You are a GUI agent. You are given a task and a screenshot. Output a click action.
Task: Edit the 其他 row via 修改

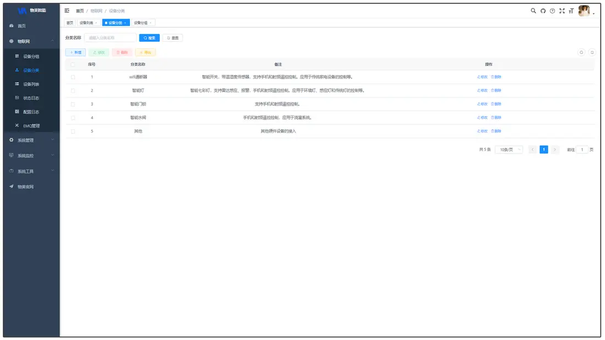pyautogui.click(x=482, y=131)
